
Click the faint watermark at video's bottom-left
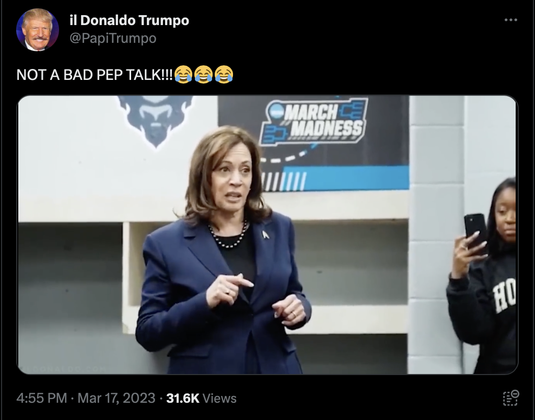click(x=63, y=369)
